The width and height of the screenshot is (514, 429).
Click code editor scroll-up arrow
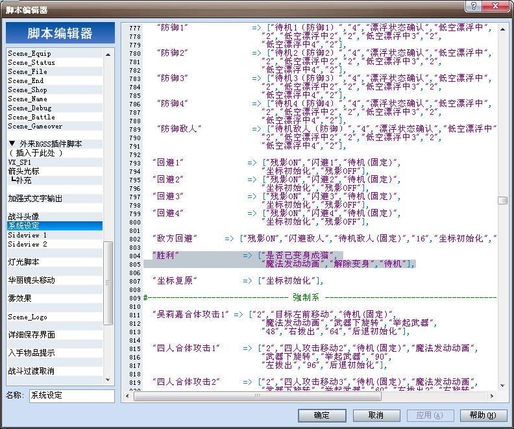pos(502,29)
